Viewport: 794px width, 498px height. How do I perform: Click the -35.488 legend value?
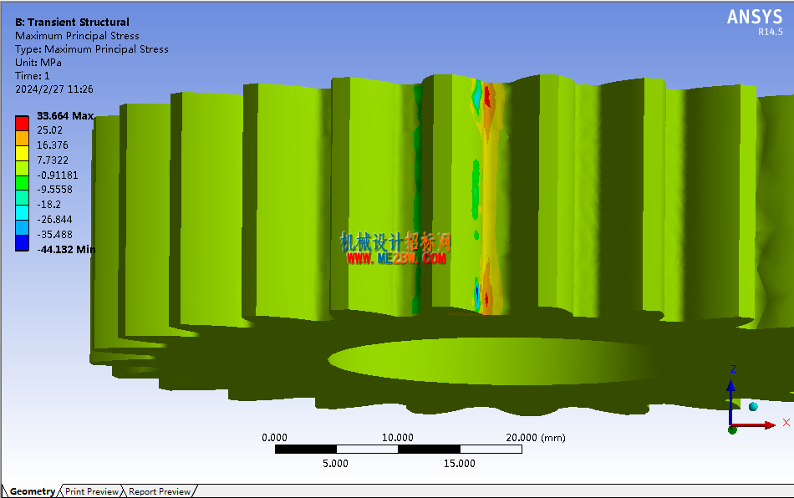(54, 234)
